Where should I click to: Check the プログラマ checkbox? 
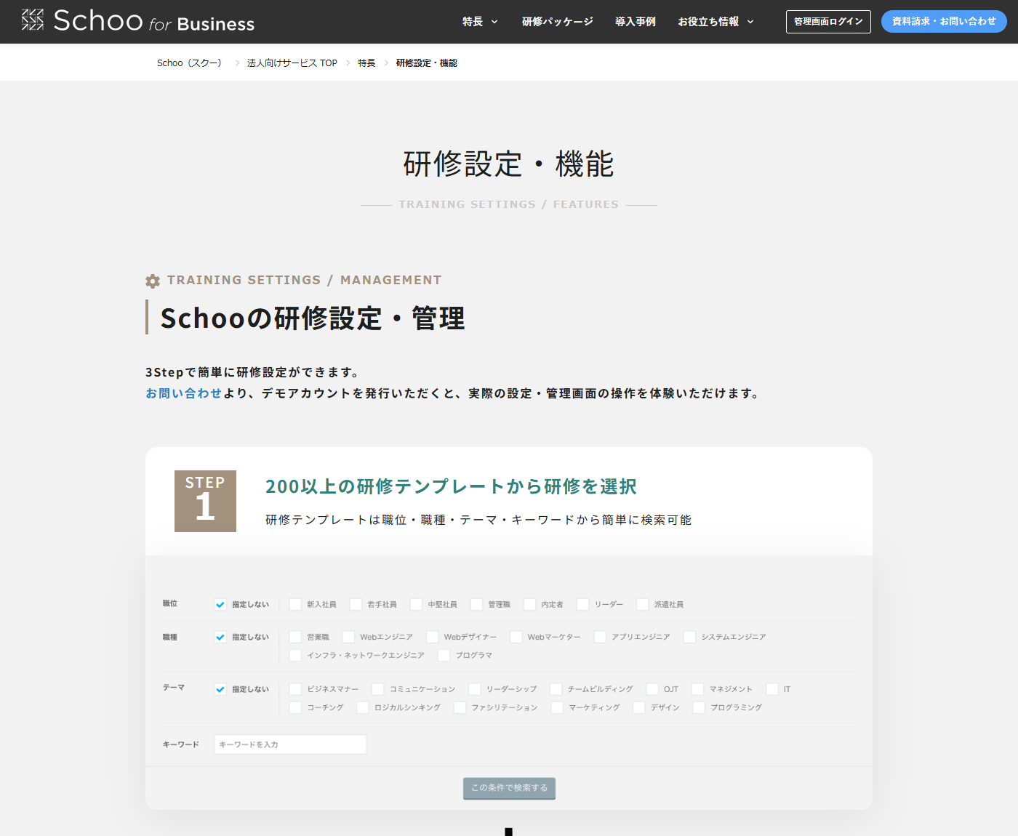pos(444,655)
